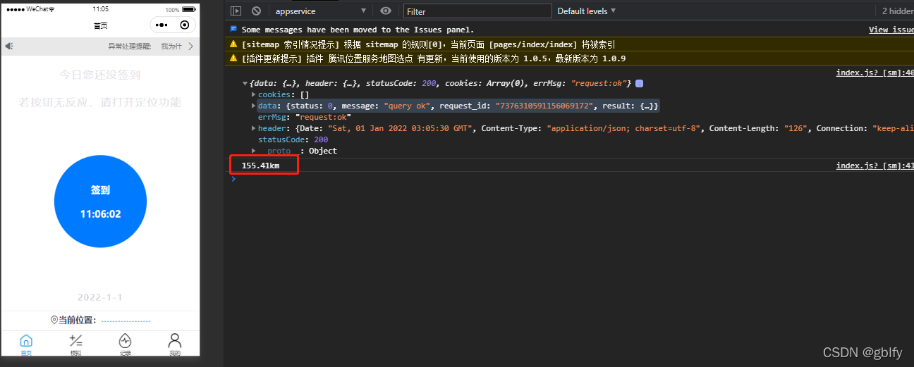The image size is (914, 367).
Task: Click the warning icon beside 插件更新提示 message
Action: (233, 58)
